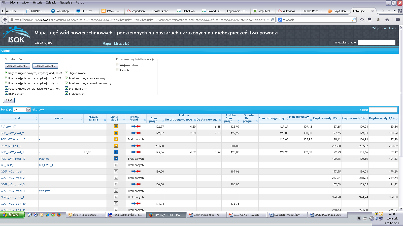Open the records-per-page dropdown

pyautogui.click(x=22, y=109)
